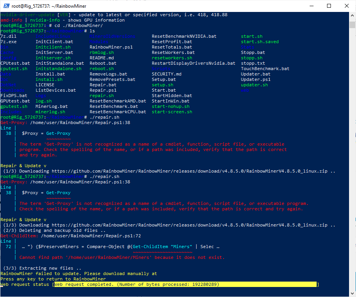Click FixDPS.bat file name

coord(14,96)
